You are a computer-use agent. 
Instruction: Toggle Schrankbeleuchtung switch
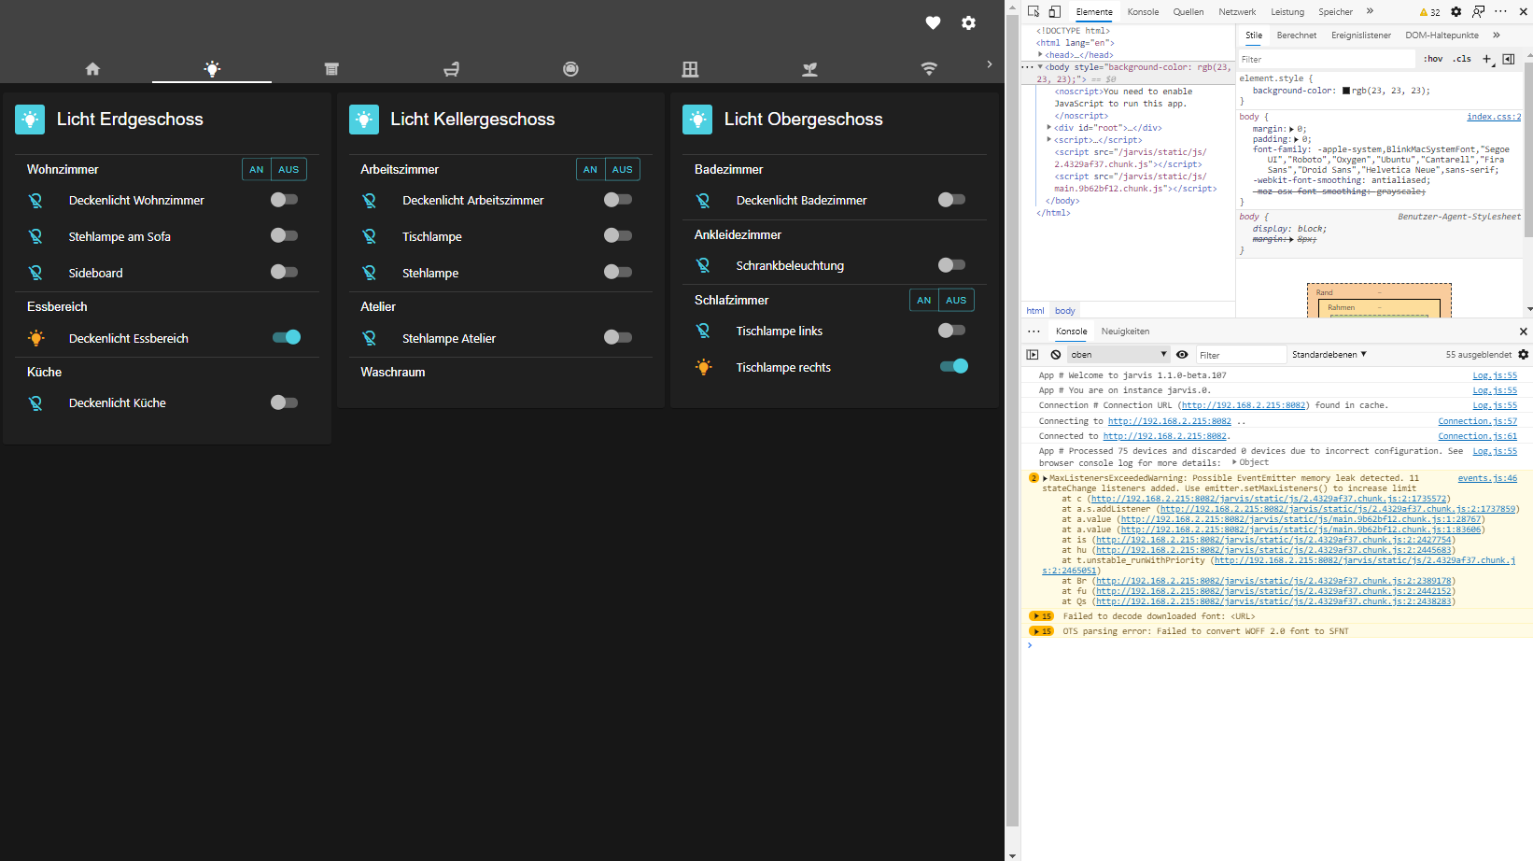tap(951, 265)
